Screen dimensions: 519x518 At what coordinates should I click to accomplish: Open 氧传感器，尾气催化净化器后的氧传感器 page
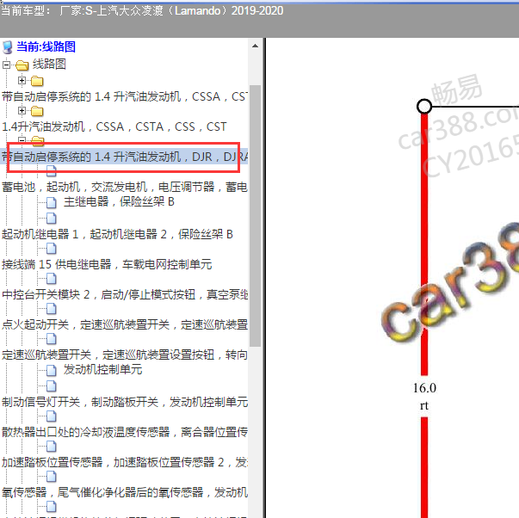125,492
